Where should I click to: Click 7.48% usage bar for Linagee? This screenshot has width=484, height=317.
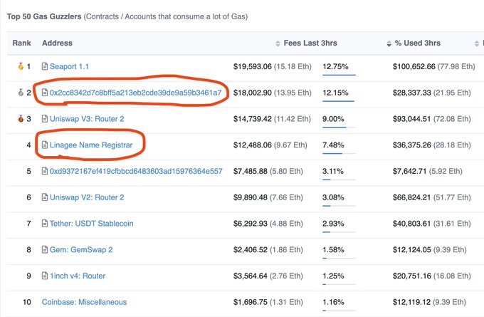pos(339,153)
